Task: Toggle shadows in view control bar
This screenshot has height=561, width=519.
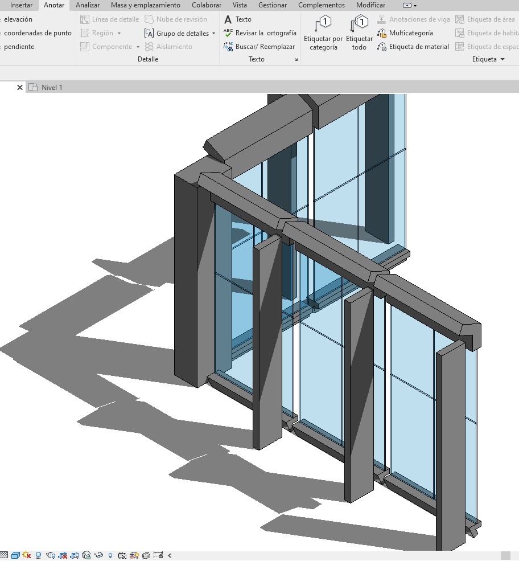Action: click(x=39, y=555)
